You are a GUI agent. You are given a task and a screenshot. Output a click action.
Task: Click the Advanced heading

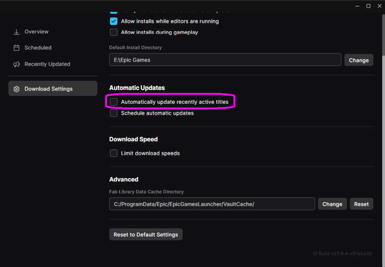point(124,179)
